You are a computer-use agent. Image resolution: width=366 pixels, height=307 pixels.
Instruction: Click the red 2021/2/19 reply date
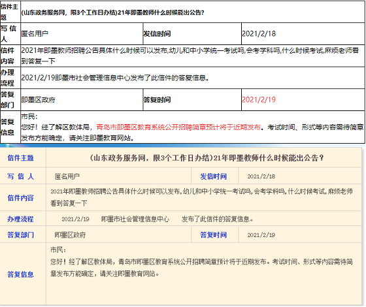click(x=259, y=99)
